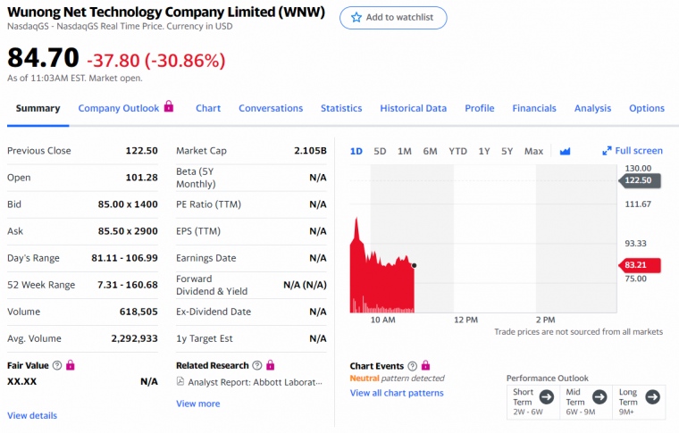Click the Earnings Date label
The image size is (679, 433).
pos(206,258)
